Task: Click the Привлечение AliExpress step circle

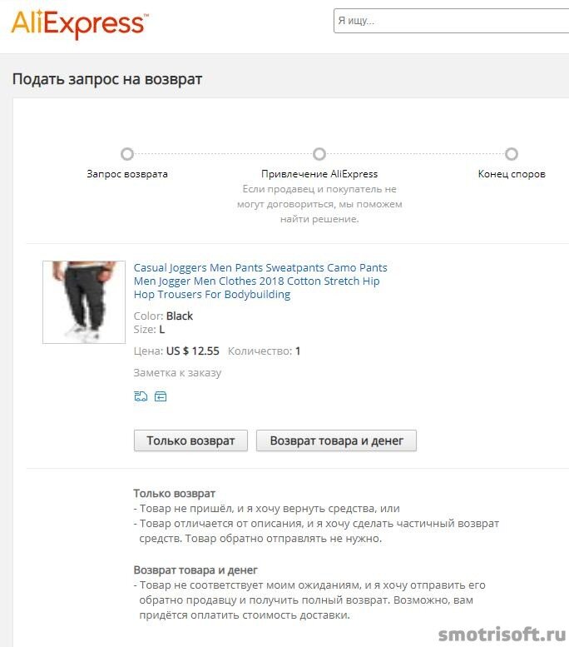Action: coord(319,154)
